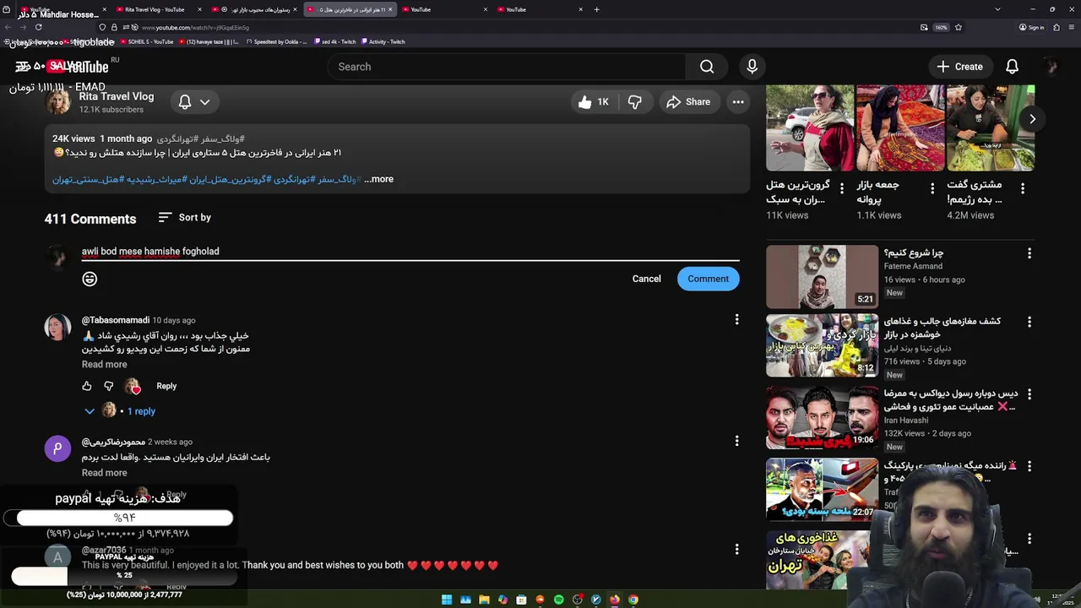The image size is (1081, 608).
Task: Open Rita Travel Vlog channel name
Action: 117,96
